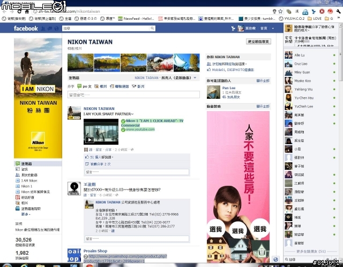Open Nikon 1 I AM 1 CLICK AHEAD link
The image size is (343, 267).
(x=154, y=123)
